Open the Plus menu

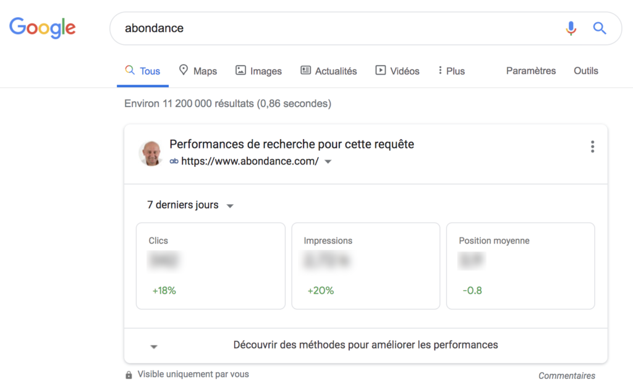(452, 71)
